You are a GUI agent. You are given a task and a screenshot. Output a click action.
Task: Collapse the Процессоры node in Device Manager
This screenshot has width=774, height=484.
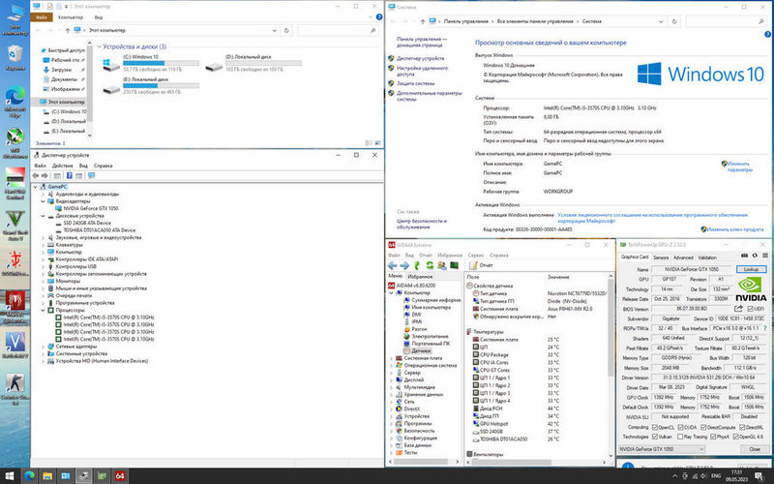[43, 310]
